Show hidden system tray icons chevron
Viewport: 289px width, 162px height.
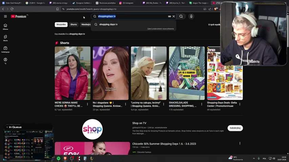[x=254, y=158]
